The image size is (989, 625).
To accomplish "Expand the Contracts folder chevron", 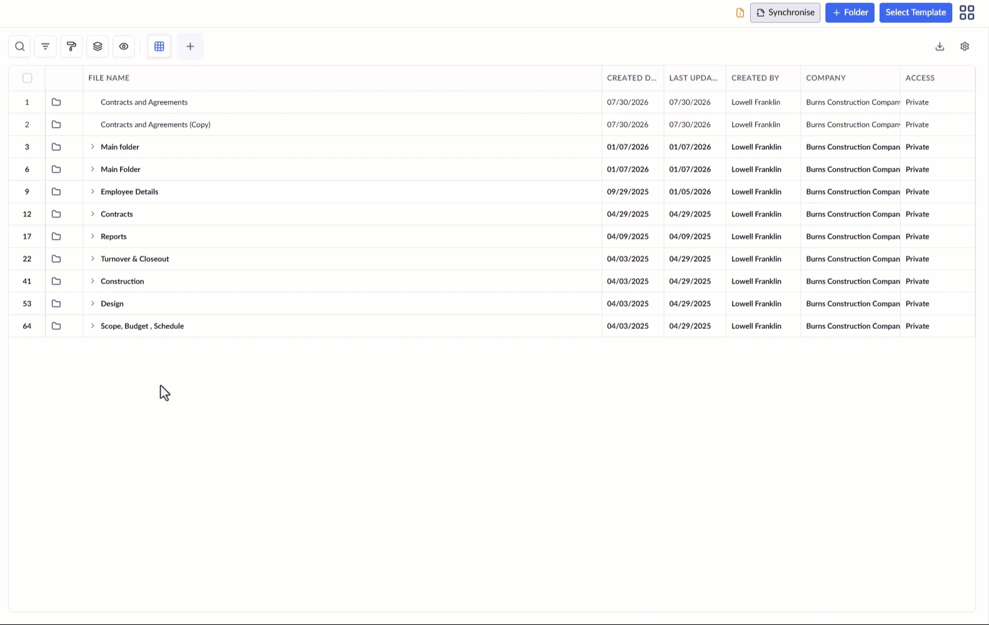I will [x=93, y=214].
